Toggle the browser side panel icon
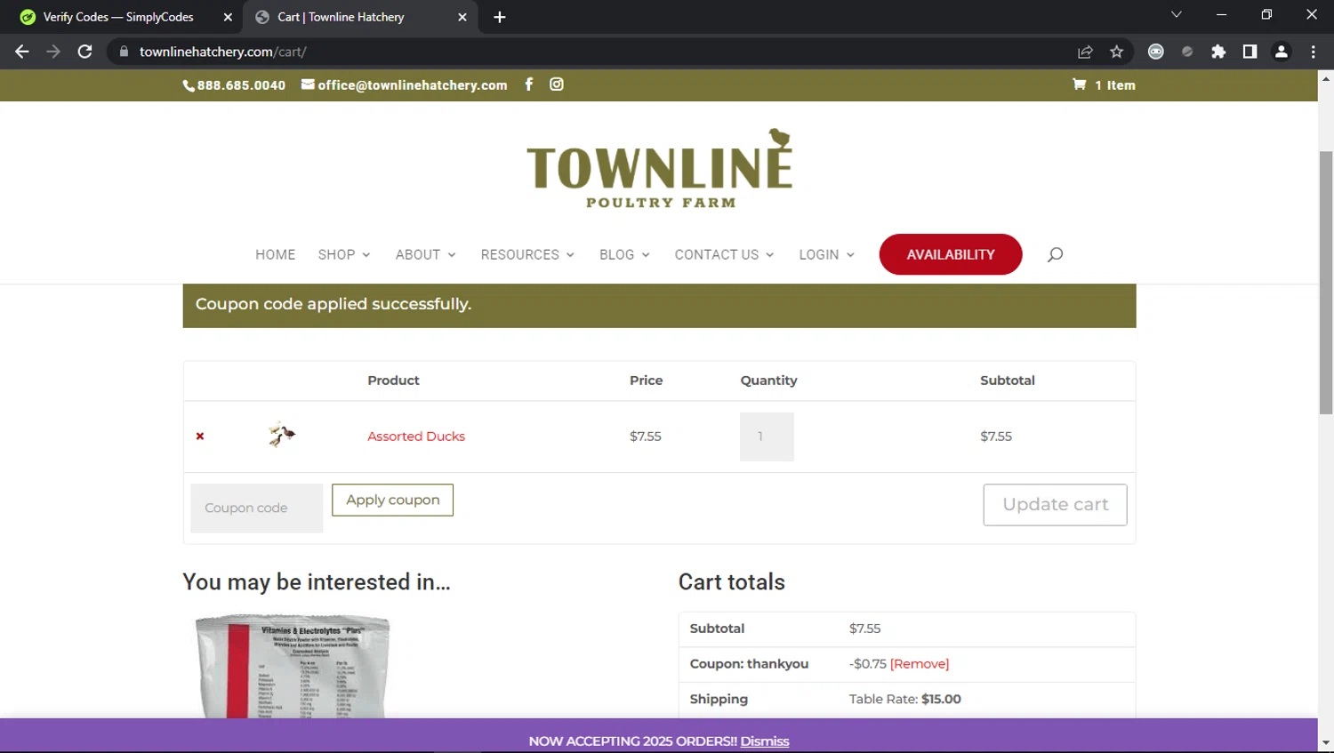The height and width of the screenshot is (753, 1334). pyautogui.click(x=1250, y=52)
